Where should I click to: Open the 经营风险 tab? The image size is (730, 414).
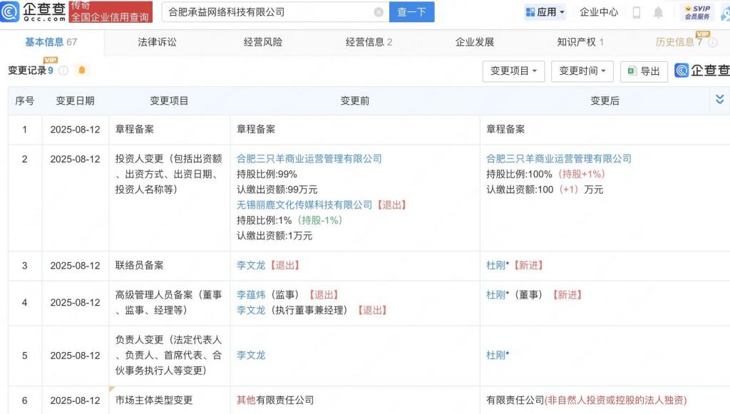[263, 42]
